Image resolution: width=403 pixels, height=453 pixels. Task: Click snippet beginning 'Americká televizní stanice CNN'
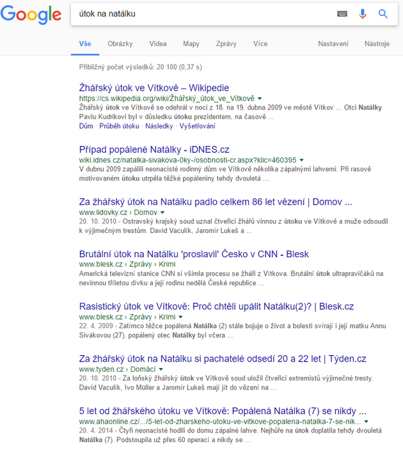point(231,278)
